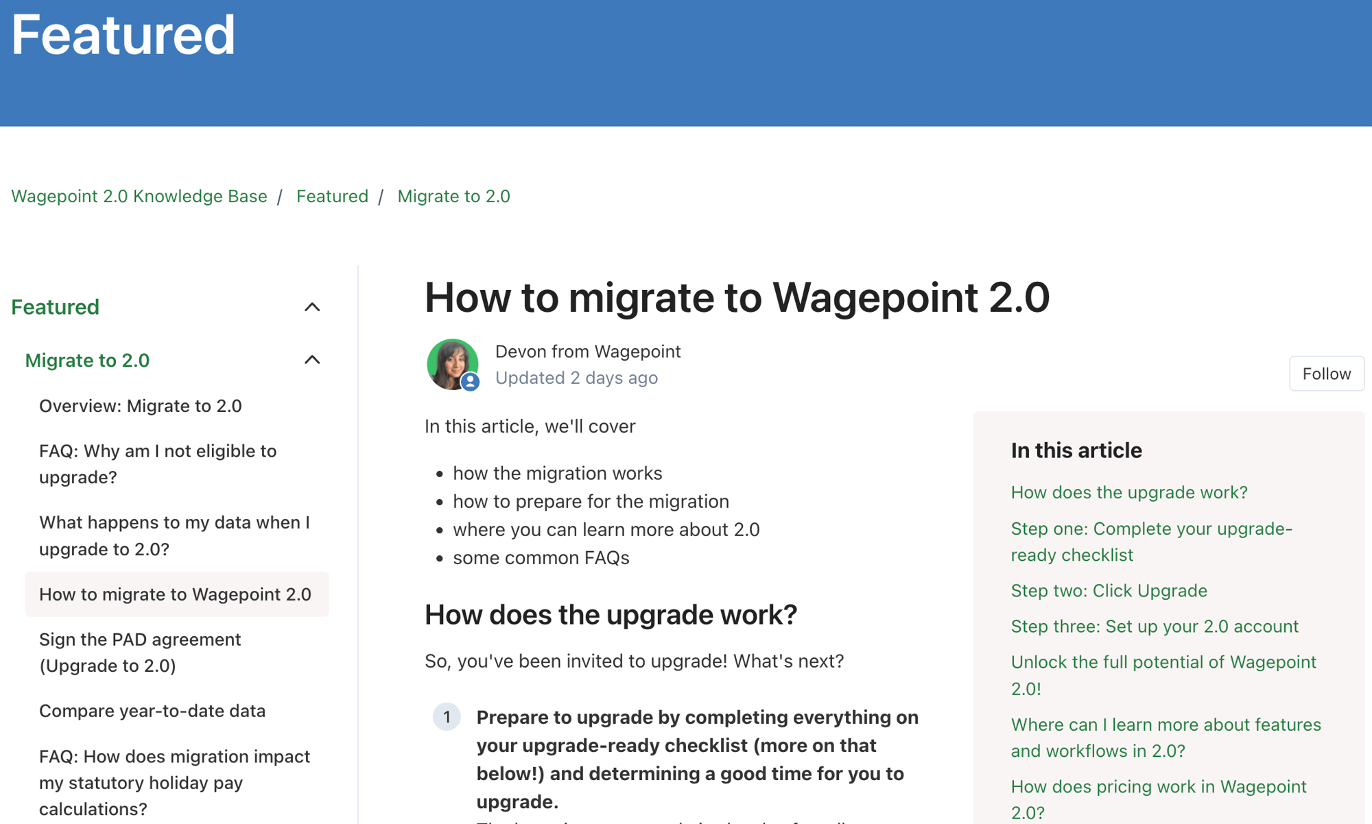Image resolution: width=1372 pixels, height=824 pixels.
Task: Open Overview: Migrate to 2.0 article
Action: point(141,406)
